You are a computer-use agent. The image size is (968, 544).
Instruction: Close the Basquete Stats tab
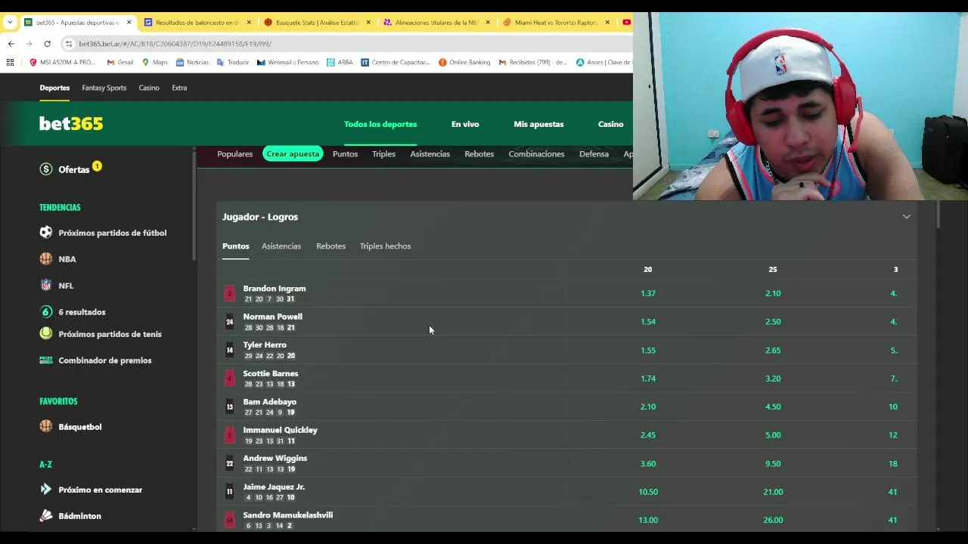[368, 23]
